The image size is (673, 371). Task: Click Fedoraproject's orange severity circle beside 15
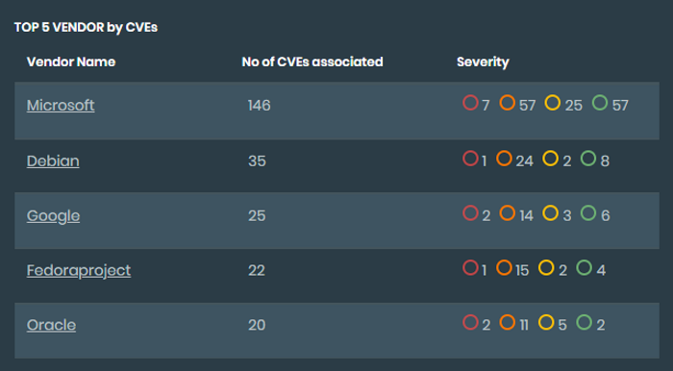[504, 267]
